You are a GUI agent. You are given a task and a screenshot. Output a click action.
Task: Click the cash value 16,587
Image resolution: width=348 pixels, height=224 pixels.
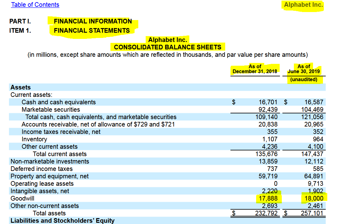[x=314, y=102]
